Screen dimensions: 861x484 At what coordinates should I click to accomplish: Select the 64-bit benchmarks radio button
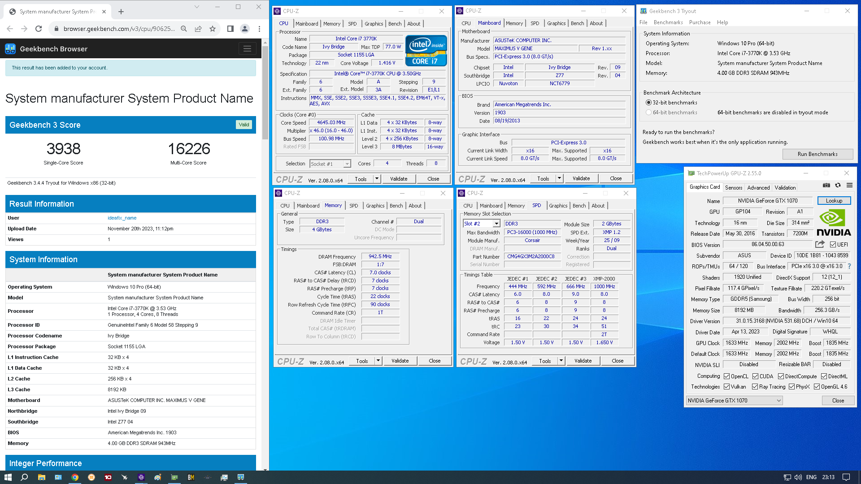click(648, 112)
